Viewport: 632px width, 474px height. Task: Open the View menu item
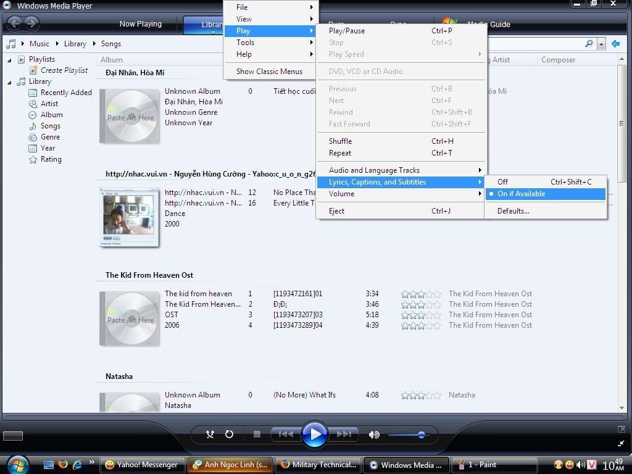click(x=244, y=19)
